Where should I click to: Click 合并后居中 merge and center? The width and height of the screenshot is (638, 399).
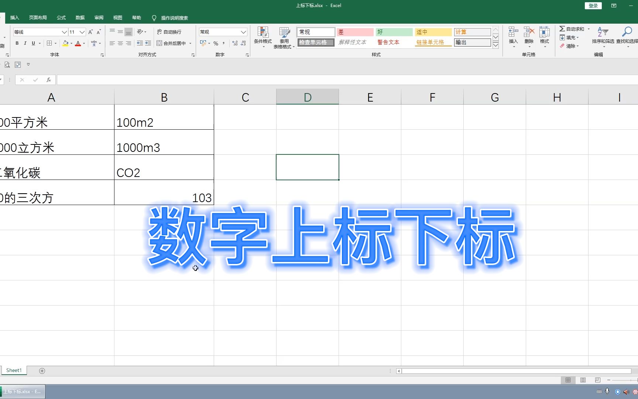tap(171, 43)
